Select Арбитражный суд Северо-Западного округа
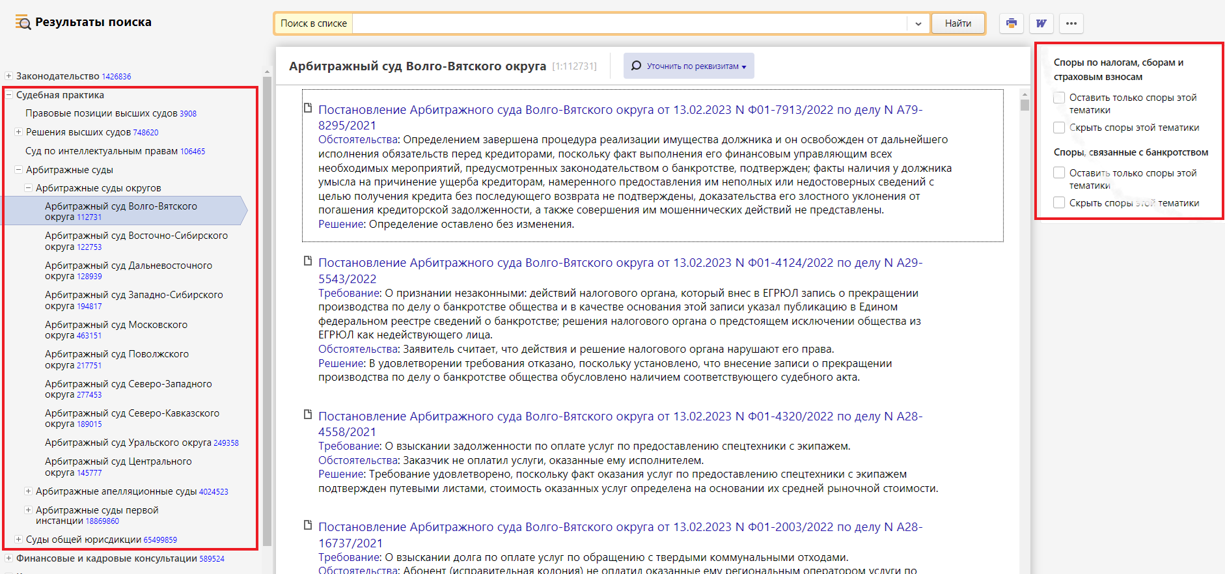Viewport: 1225px width, 574px height. tap(129, 389)
